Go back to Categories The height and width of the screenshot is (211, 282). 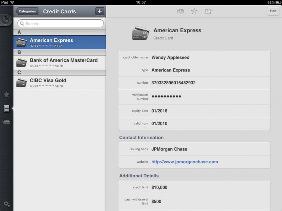pos(27,11)
